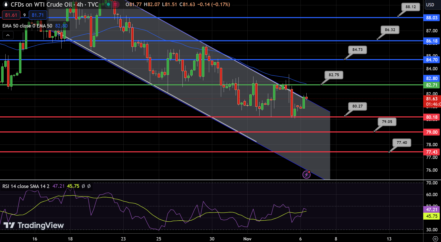Click the 84.00 tick on price axis
The height and width of the screenshot is (242, 441).
pos(432,69)
